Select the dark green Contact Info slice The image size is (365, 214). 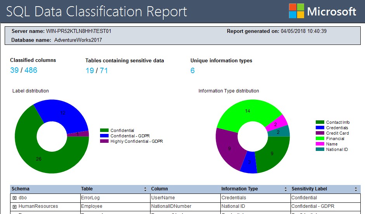click(x=272, y=153)
